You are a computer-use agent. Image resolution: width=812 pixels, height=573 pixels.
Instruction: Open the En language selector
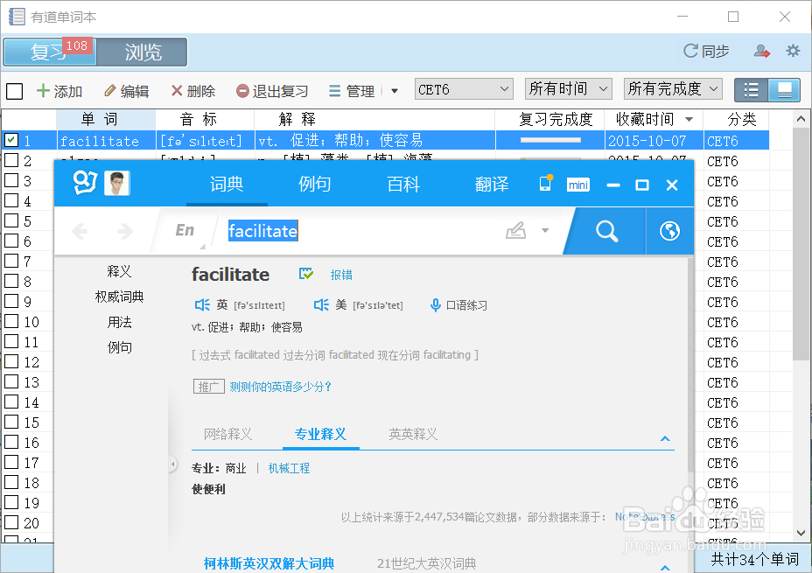185,230
